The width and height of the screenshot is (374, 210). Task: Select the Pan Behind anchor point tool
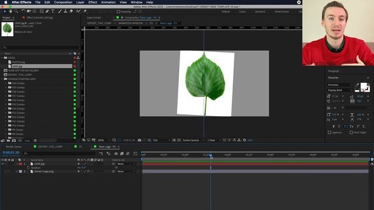pyautogui.click(x=35, y=11)
